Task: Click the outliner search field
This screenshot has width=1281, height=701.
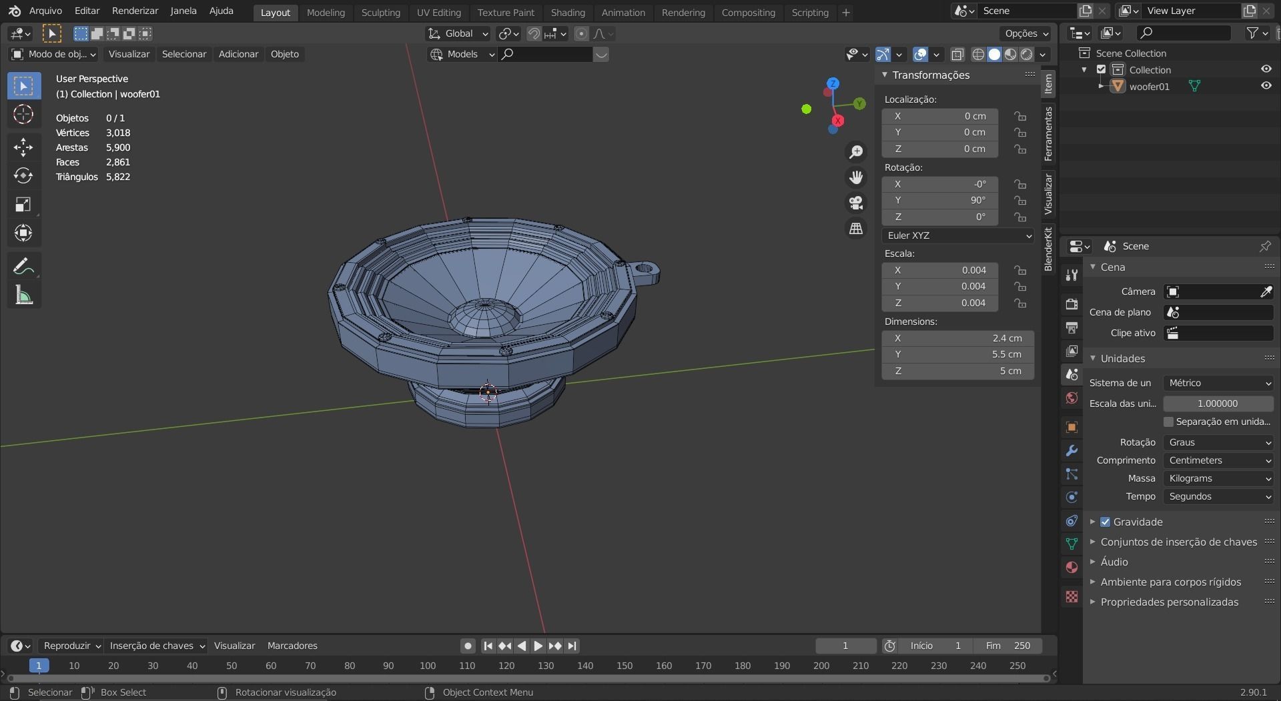Action: point(1184,33)
